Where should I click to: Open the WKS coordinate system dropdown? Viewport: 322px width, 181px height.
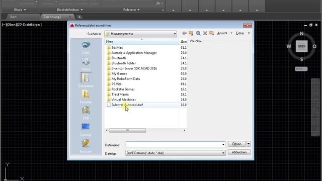pyautogui.click(x=301, y=69)
